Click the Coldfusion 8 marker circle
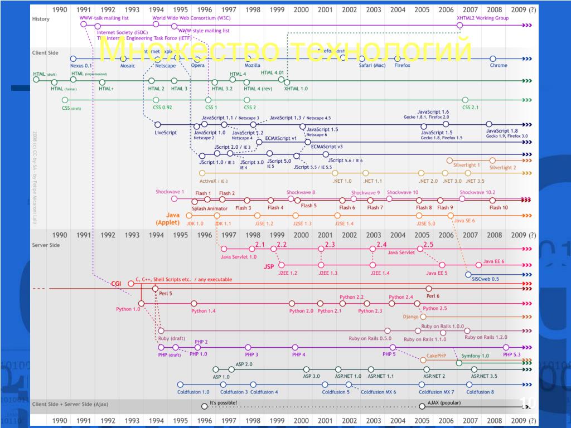571x428 pixels. [x=469, y=385]
